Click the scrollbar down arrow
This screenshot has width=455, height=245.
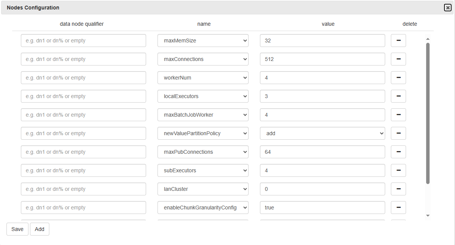pyautogui.click(x=428, y=215)
